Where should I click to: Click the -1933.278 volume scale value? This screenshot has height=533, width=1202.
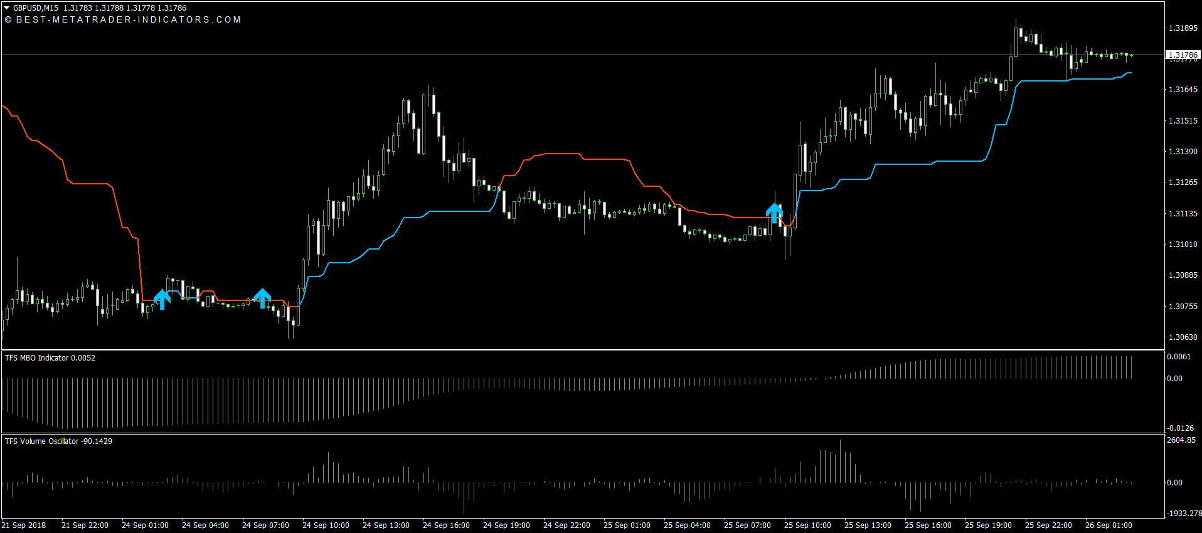(1183, 514)
